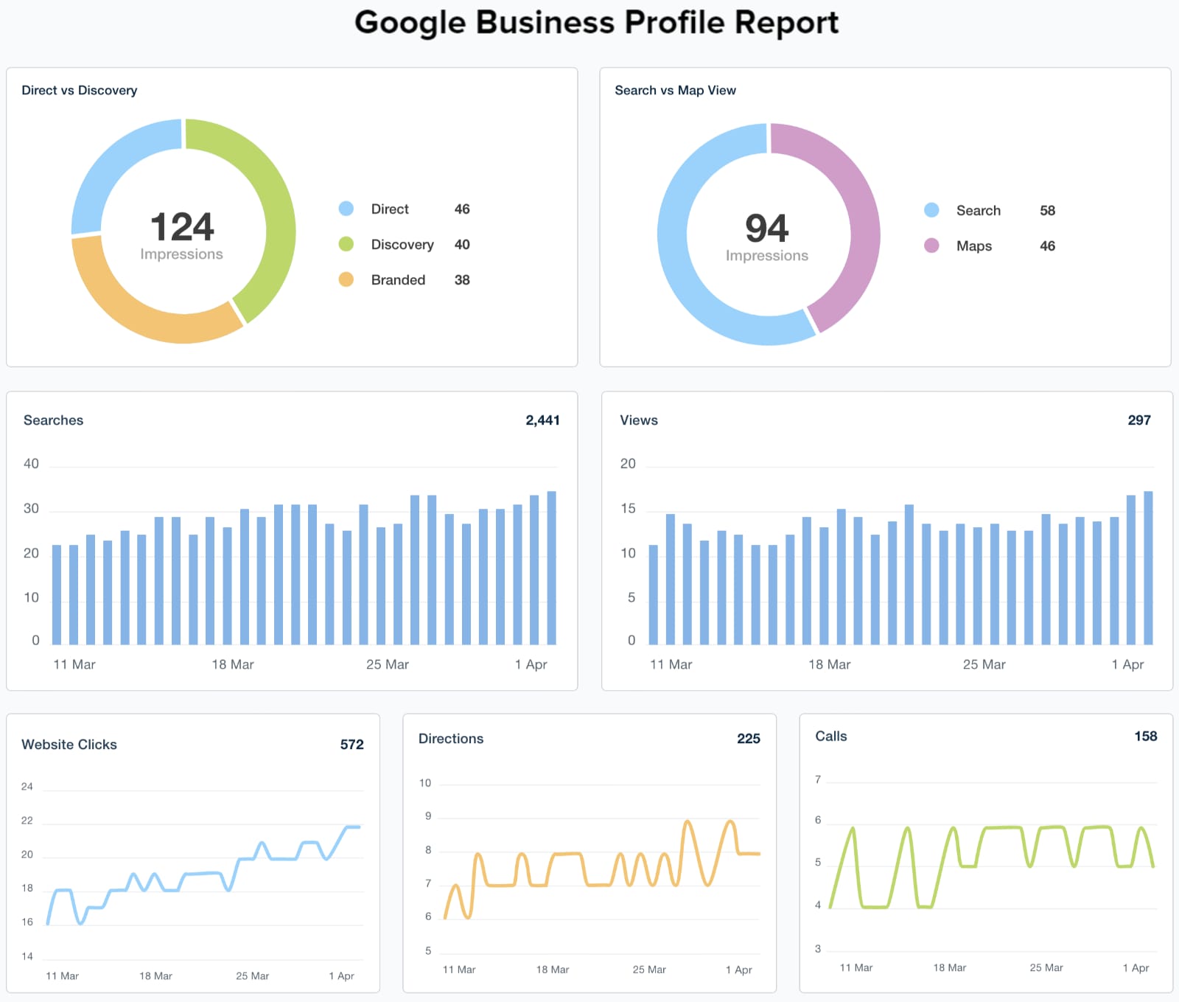This screenshot has width=1179, height=1002.
Task: Click the Discovery value 40
Action: pyautogui.click(x=462, y=244)
